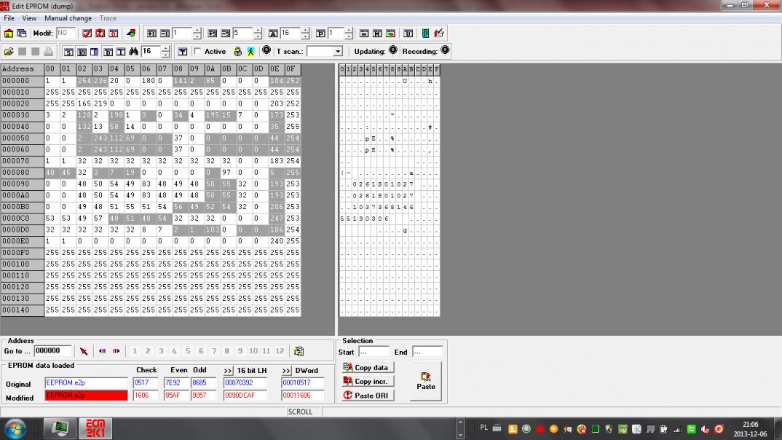
Task: Click the printer icon in toolbar
Action: click(x=48, y=52)
